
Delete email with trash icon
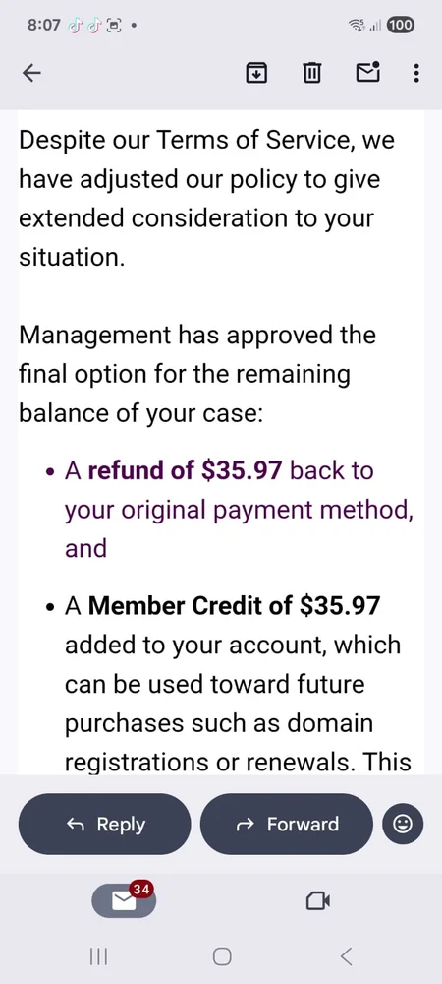311,74
